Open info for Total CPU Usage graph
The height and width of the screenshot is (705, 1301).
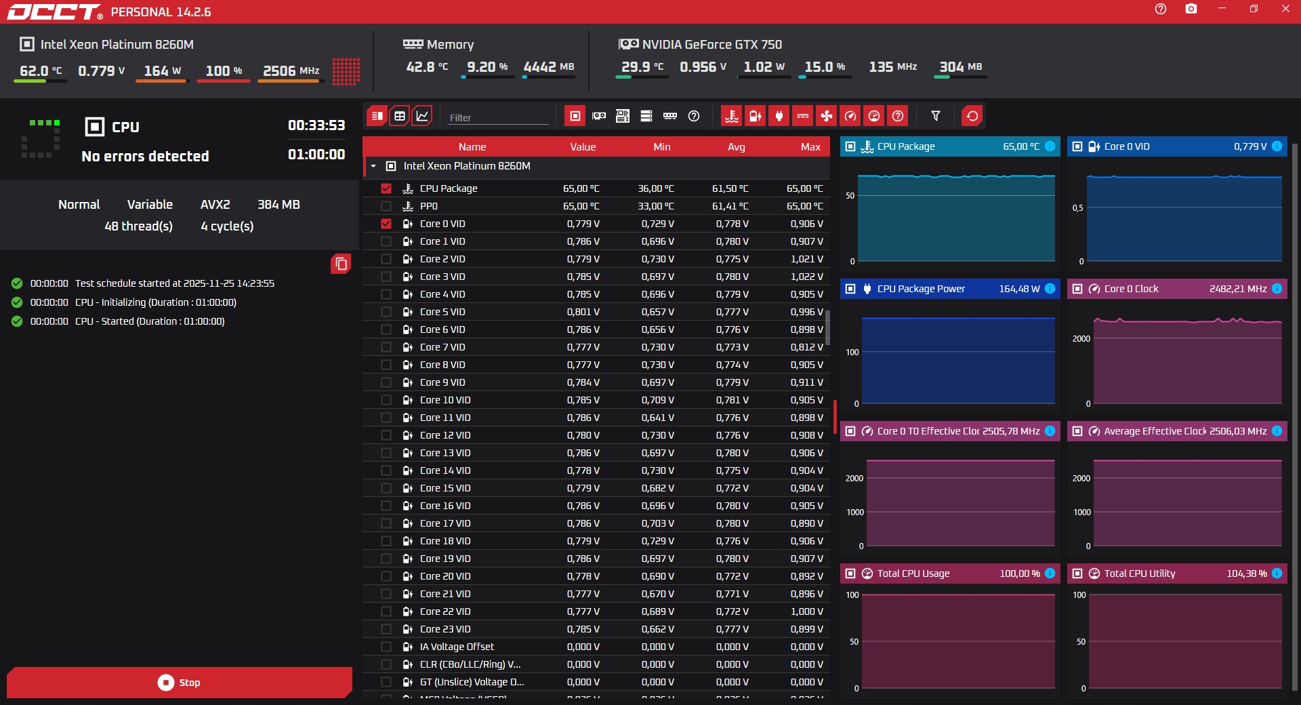pos(1050,573)
